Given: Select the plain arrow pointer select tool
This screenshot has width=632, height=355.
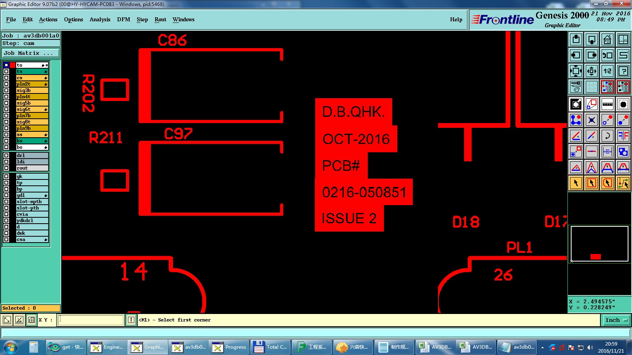Looking at the screenshot, I should [576, 183].
